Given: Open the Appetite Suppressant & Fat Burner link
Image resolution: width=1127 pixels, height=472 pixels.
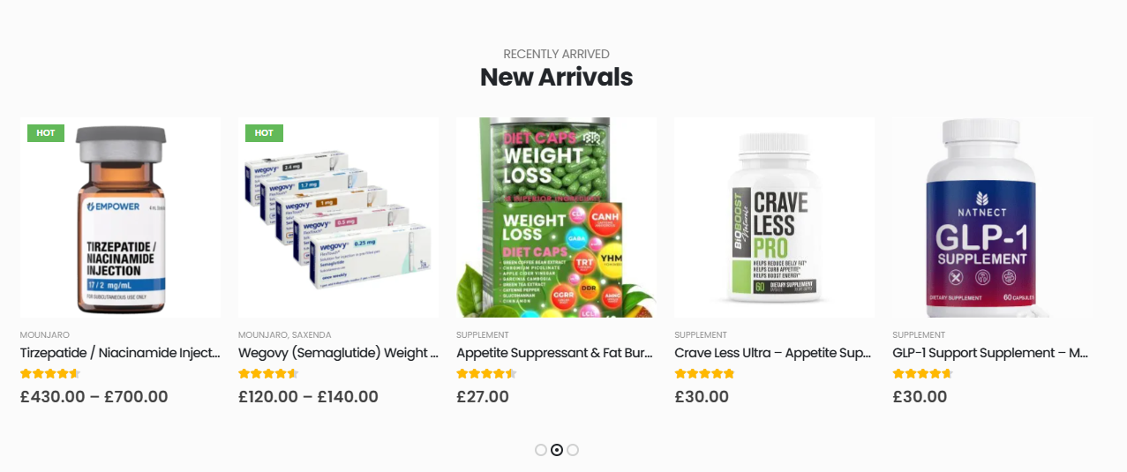Looking at the screenshot, I should pyautogui.click(x=556, y=353).
